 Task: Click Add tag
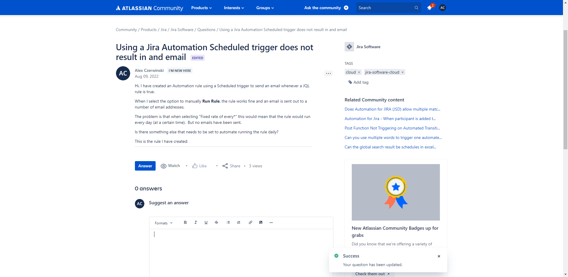(359, 82)
